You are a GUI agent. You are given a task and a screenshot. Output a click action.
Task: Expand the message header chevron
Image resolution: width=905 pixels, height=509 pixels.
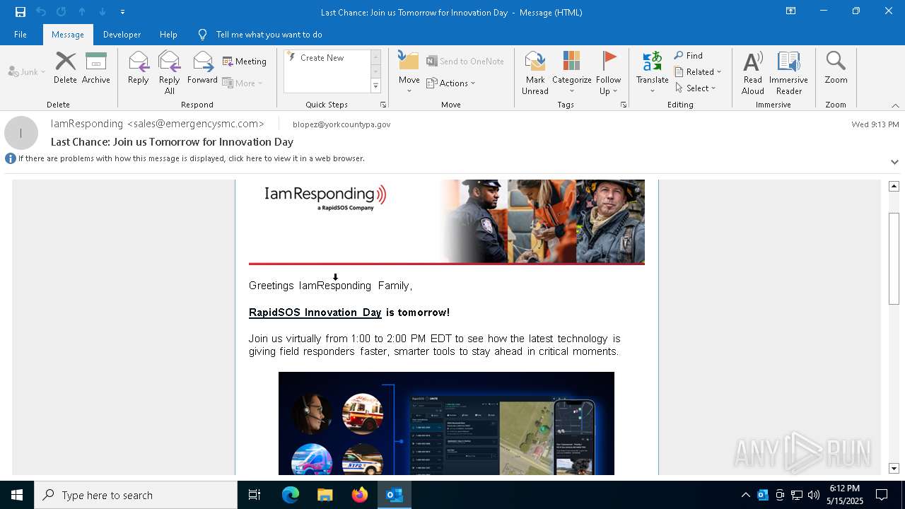point(894,162)
